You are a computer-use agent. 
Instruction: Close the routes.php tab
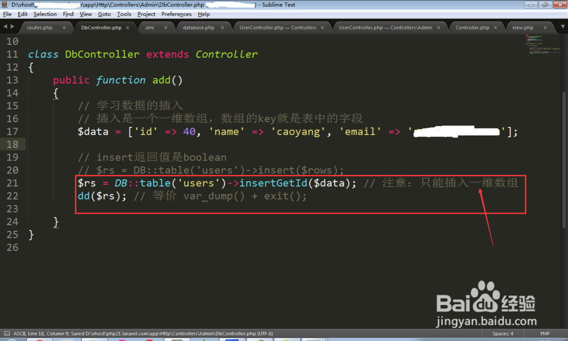tap(64, 27)
